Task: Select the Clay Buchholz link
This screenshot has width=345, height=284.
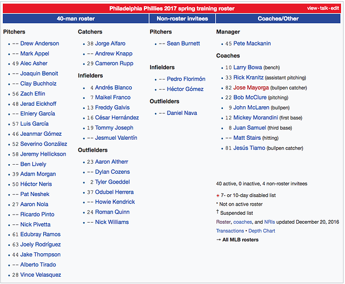Action: [x=38, y=83]
